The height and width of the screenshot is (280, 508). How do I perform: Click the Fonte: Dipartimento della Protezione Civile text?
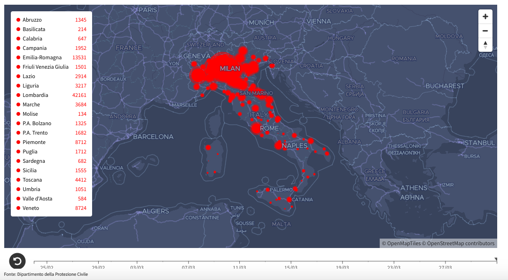click(x=46, y=274)
